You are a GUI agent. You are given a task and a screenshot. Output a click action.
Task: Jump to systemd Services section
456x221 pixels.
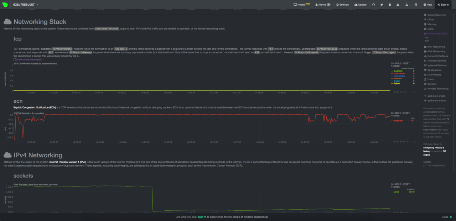click(435, 65)
